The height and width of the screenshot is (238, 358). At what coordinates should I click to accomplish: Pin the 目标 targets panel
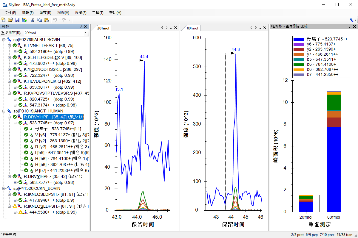pos(81,26)
